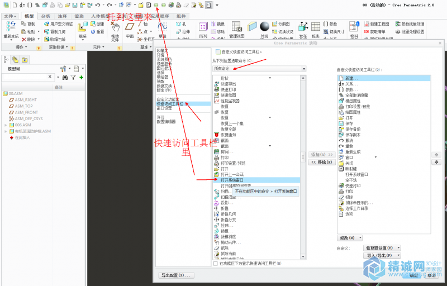The height and width of the screenshot is (286, 447).
Task: Select 打开系统窗口 in the left command list
Action: tap(256, 180)
